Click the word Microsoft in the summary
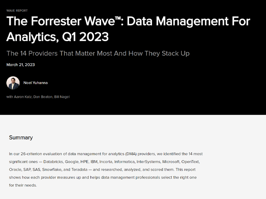Image resolution: width=266 pixels, height=199 pixels. coord(171,161)
